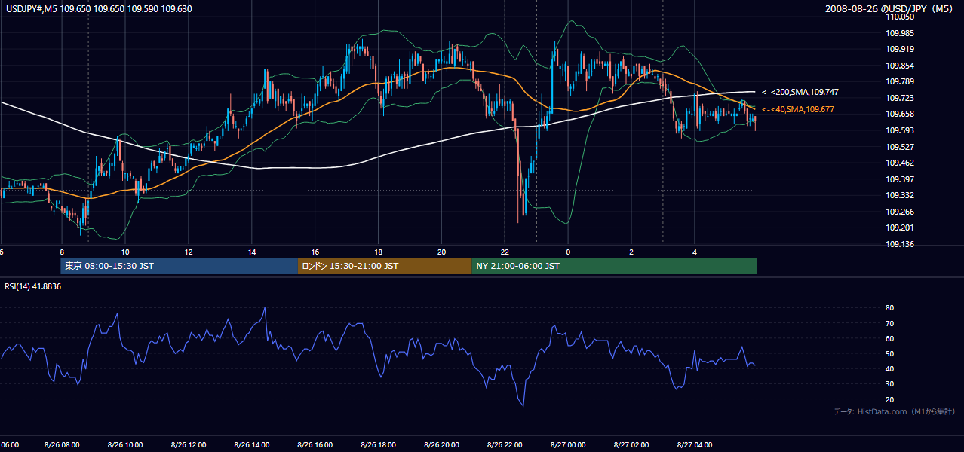This screenshot has width=964, height=452.
Task: Click the 8/26 20:00 date label
Action: (x=442, y=445)
